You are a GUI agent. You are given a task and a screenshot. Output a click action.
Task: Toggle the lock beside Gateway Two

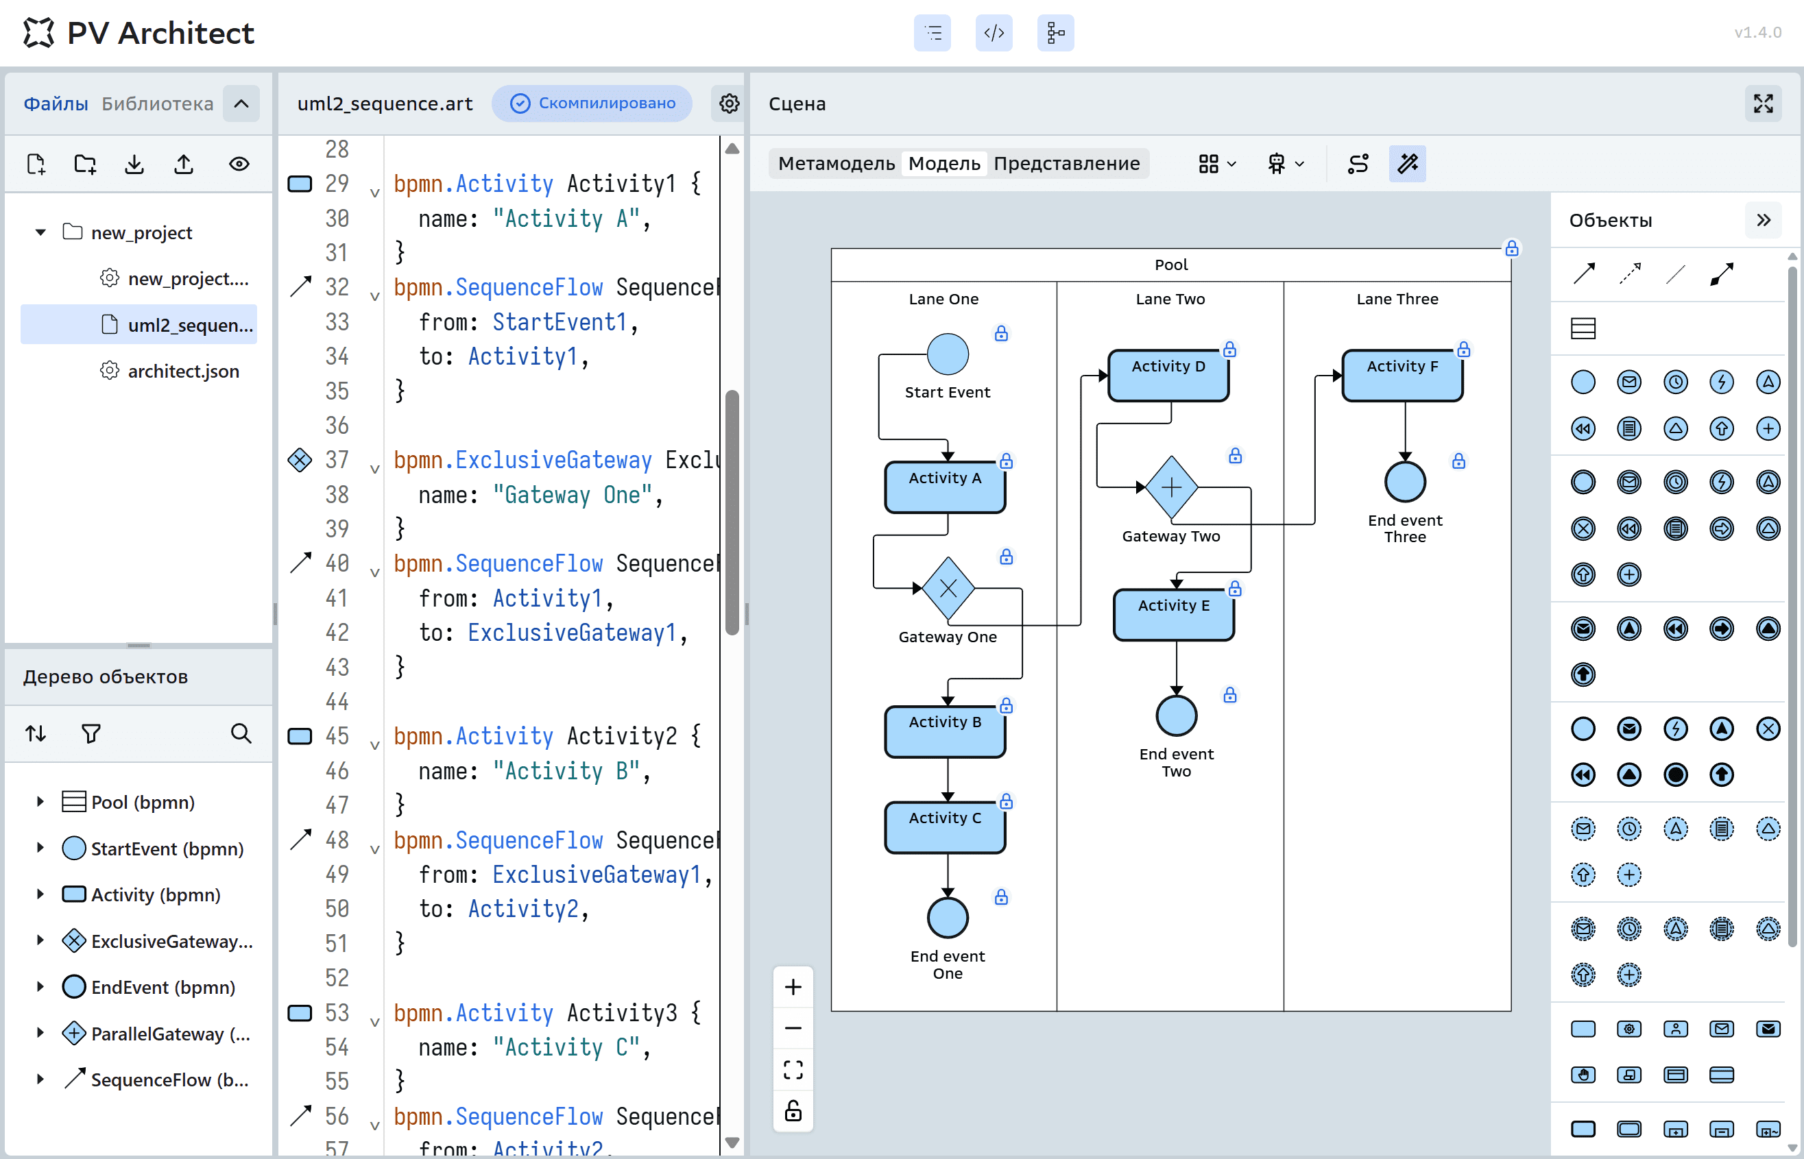(1236, 455)
